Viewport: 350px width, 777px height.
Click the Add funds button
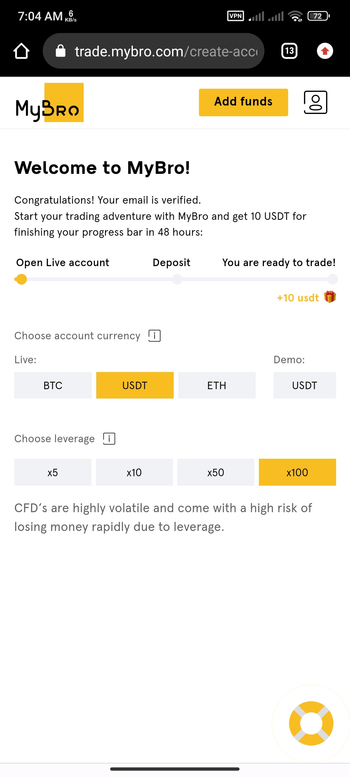pos(243,102)
